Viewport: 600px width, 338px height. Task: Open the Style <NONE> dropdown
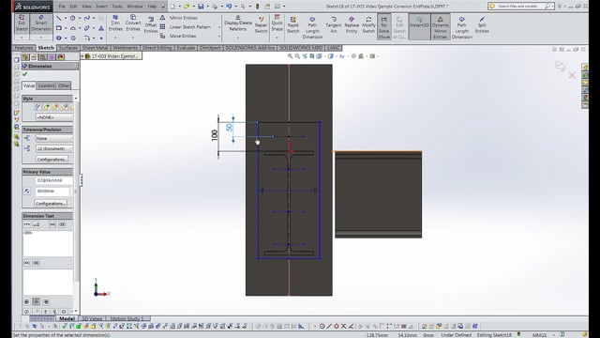[x=54, y=117]
